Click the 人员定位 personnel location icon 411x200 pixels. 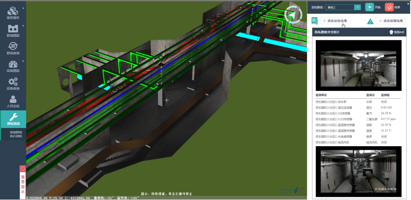coord(13,99)
